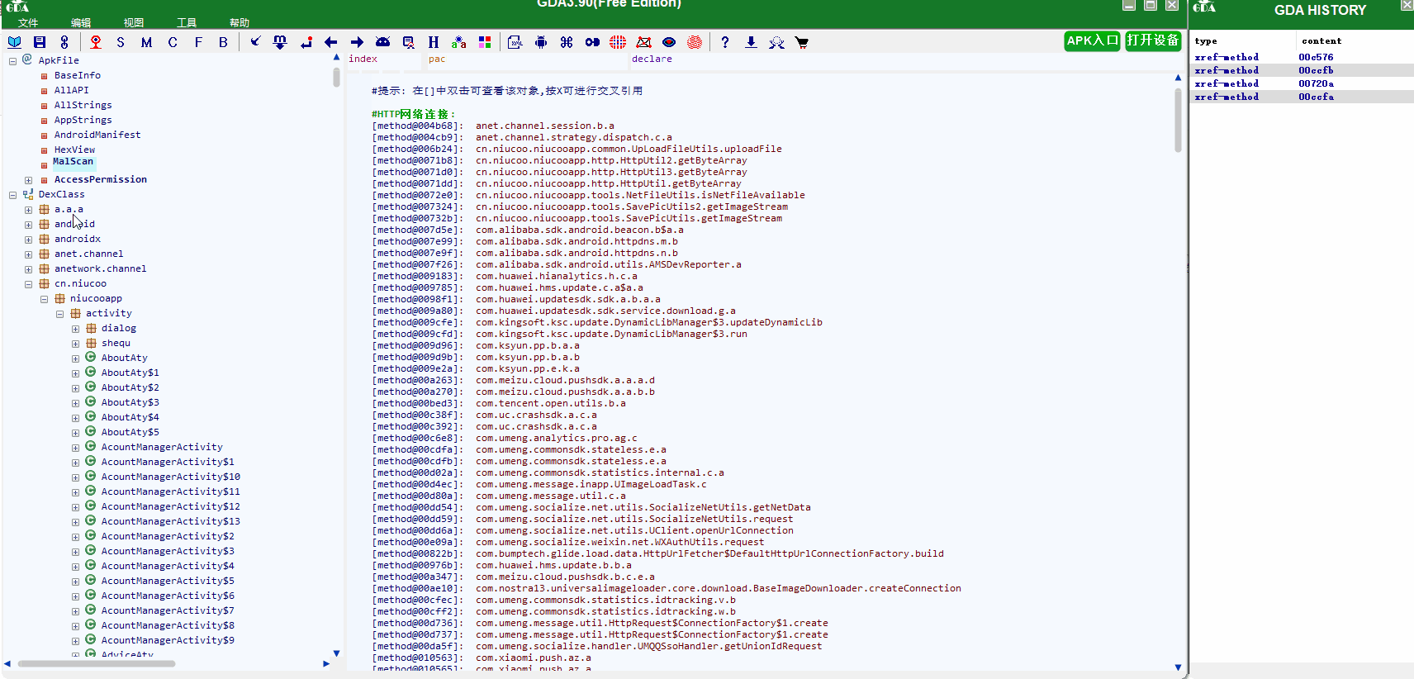The height and width of the screenshot is (679, 1414).
Task: Expand the AccessPermission tree node
Action: [x=28, y=180]
